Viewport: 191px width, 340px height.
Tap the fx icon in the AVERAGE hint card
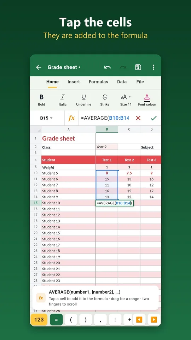(x=41, y=298)
